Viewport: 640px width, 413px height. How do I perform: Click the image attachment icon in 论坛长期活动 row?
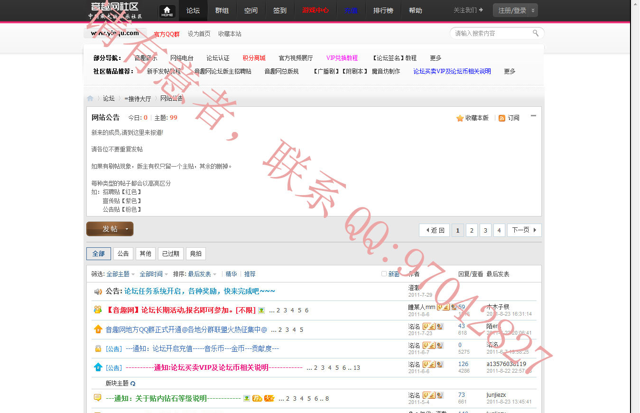[261, 310]
